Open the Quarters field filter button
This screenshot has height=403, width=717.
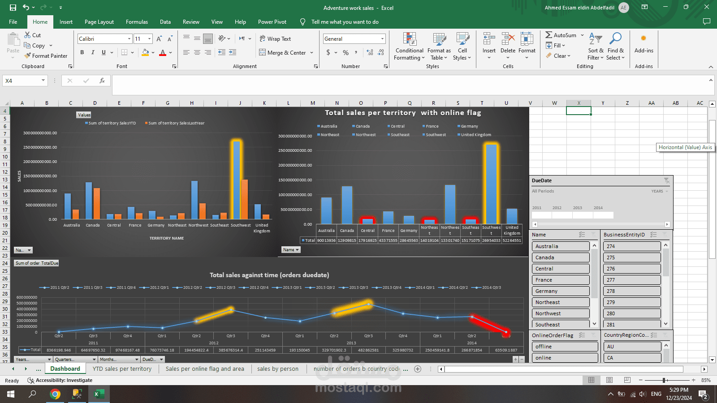point(75,359)
